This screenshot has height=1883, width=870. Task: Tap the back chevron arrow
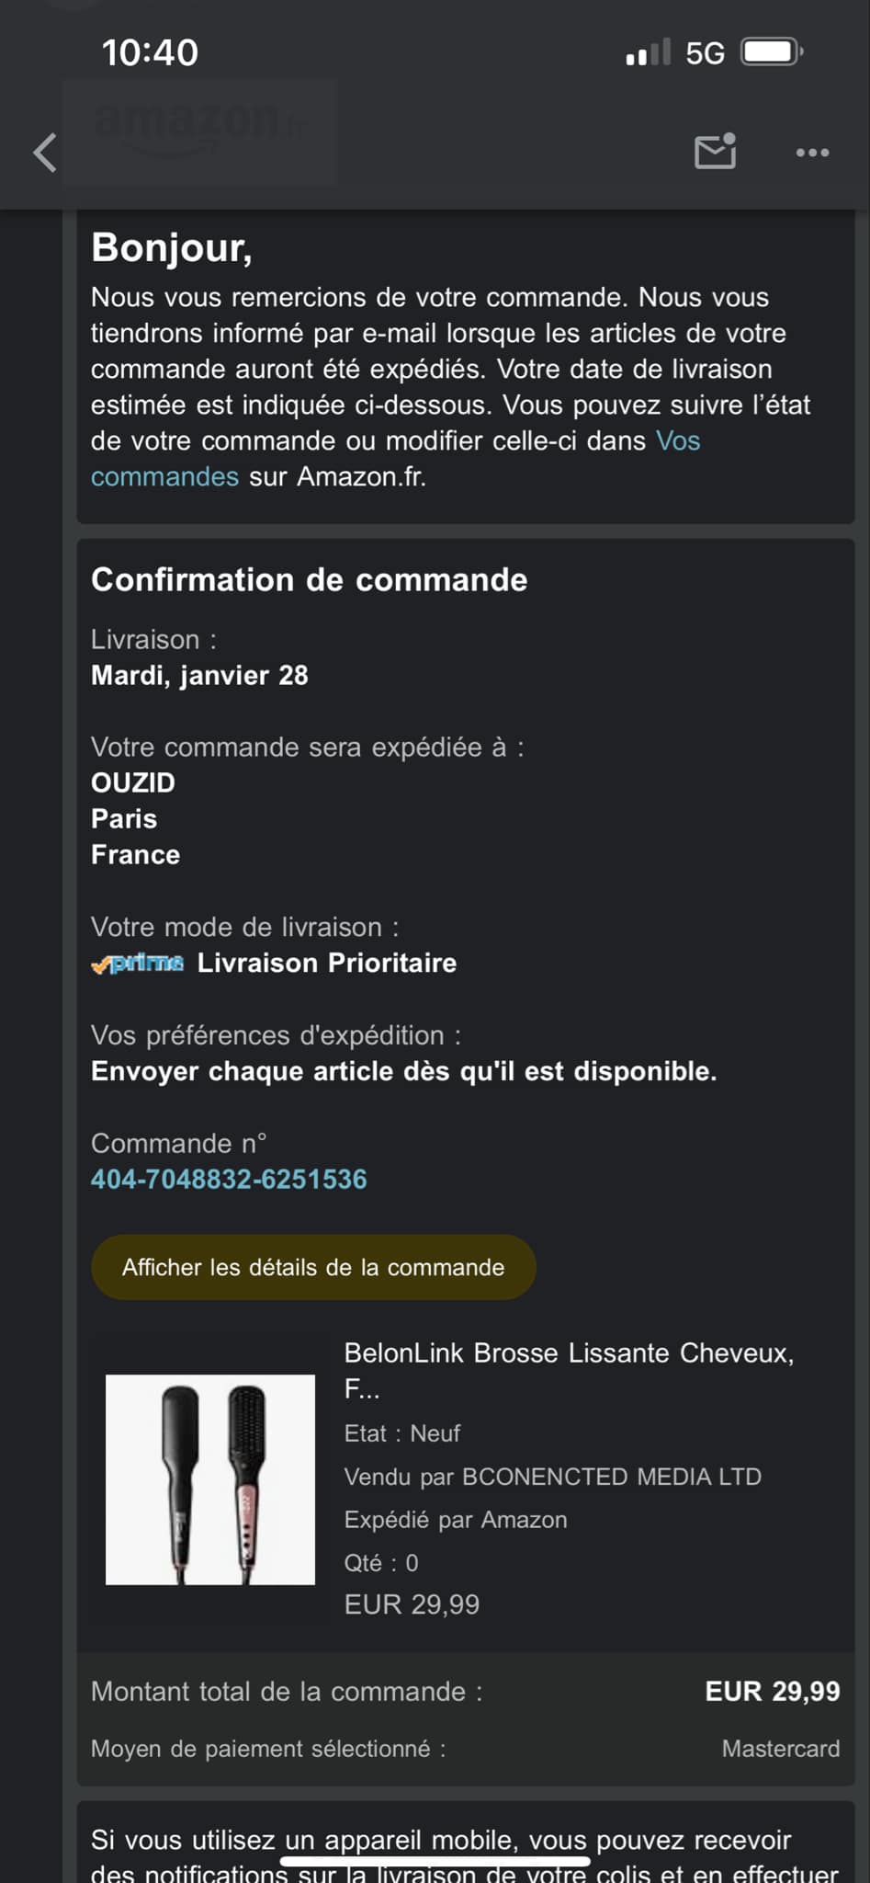pyautogui.click(x=45, y=153)
